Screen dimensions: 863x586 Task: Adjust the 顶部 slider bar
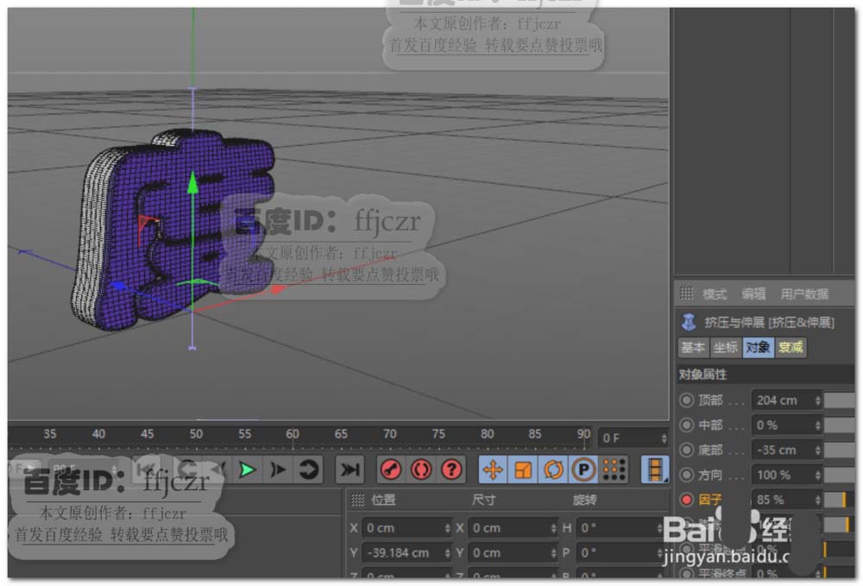[840, 400]
